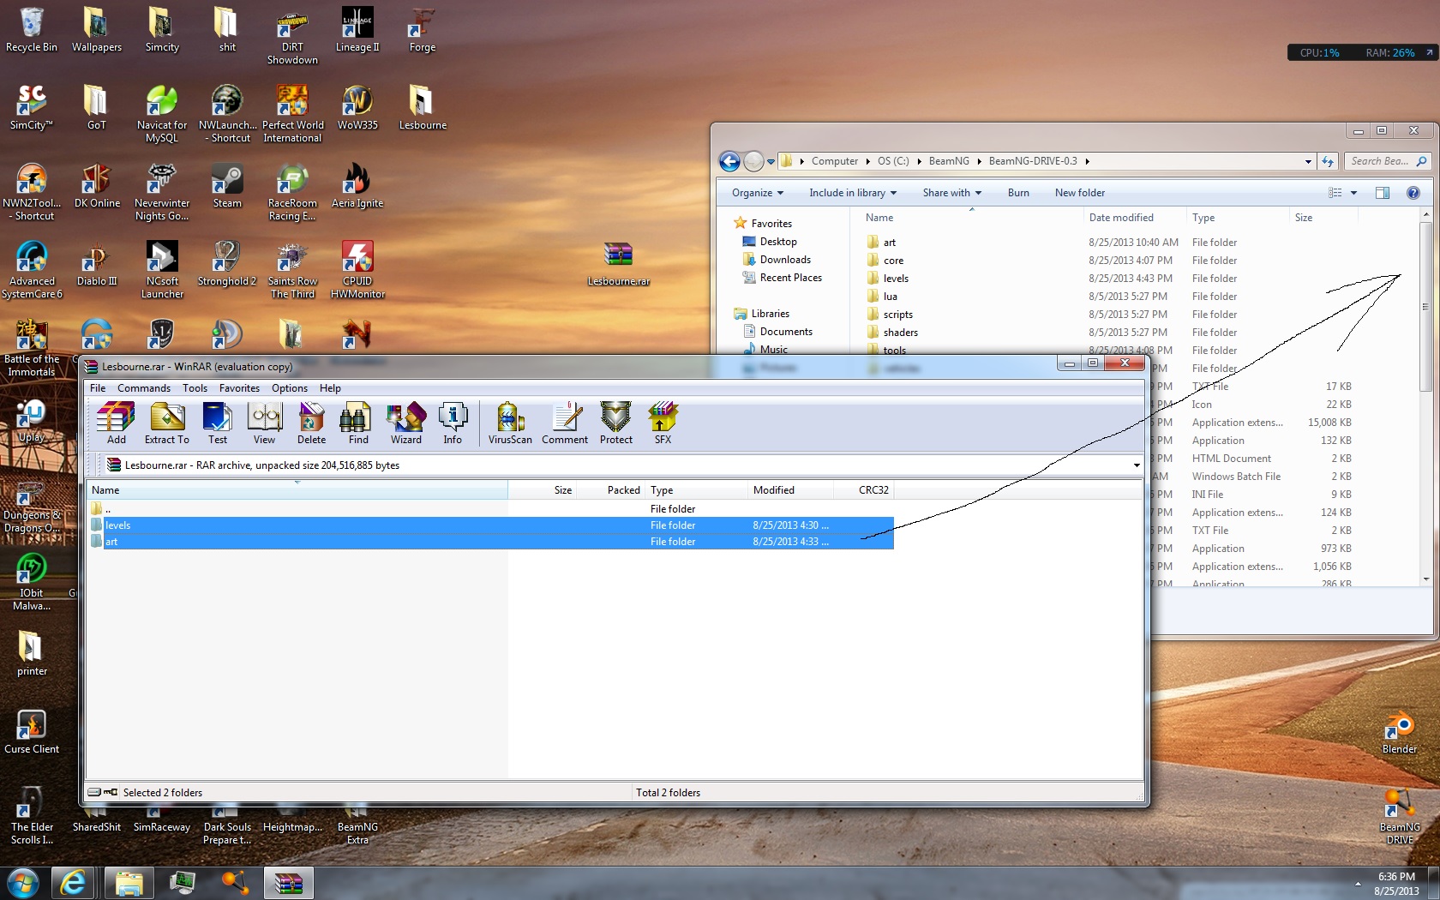Click the WinRAR taskbar button
1440x900 pixels.
click(x=288, y=883)
